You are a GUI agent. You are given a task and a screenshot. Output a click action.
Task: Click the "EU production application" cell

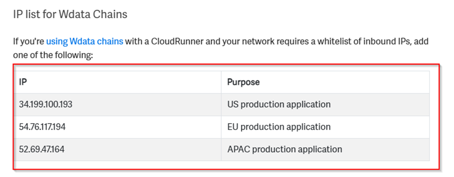tap(325, 127)
